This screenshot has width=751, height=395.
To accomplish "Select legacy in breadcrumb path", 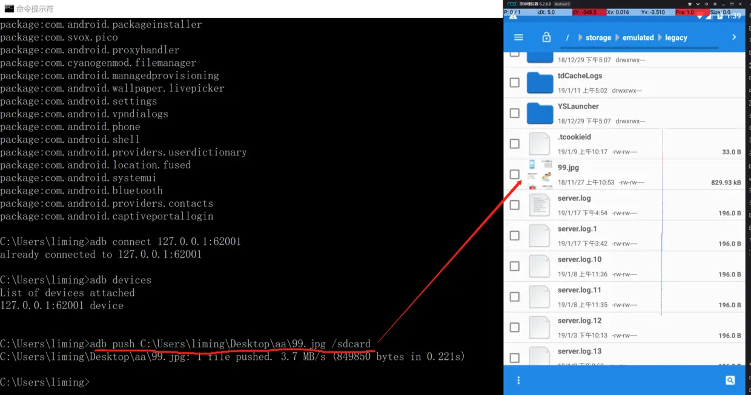I will click(676, 38).
